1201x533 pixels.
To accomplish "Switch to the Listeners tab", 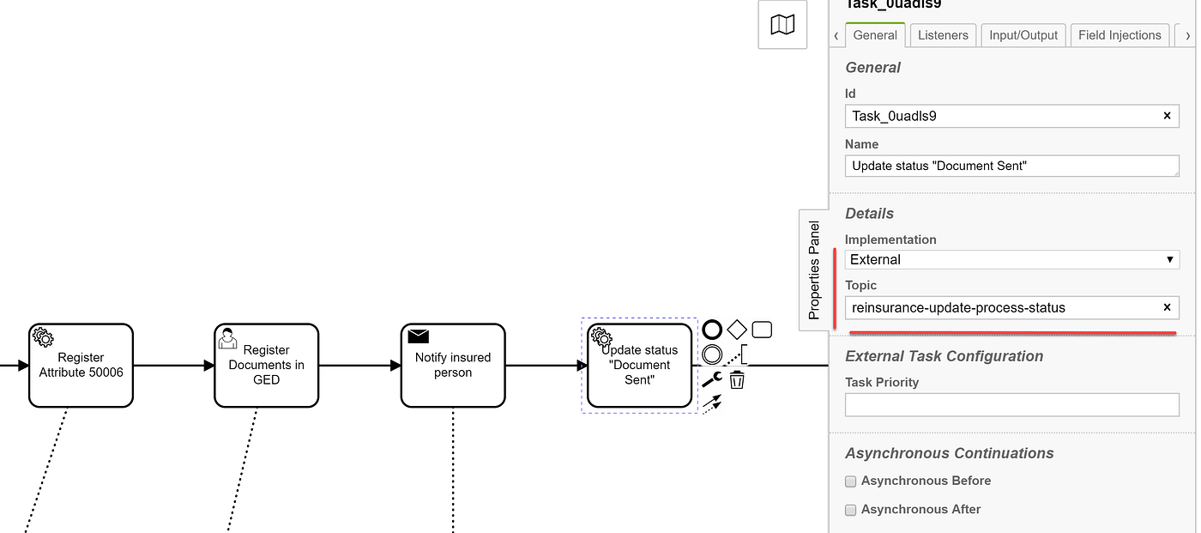I will pyautogui.click(x=942, y=35).
